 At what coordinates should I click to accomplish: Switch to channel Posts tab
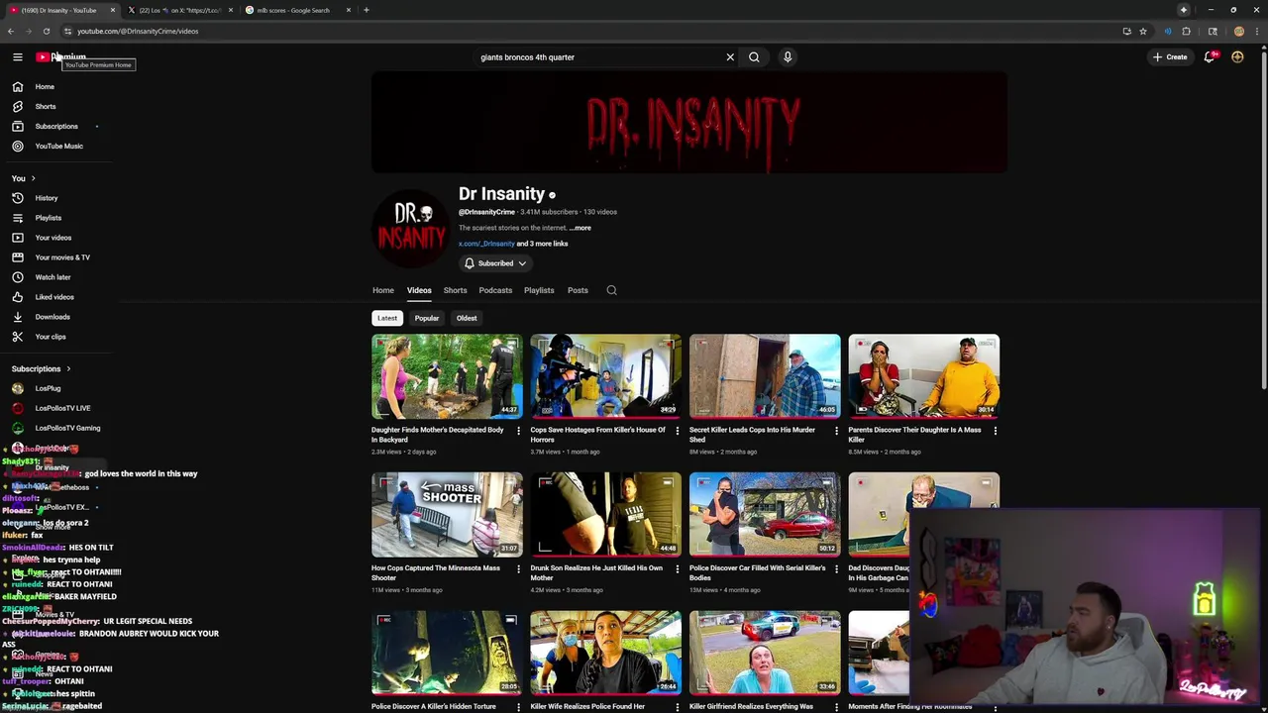coord(578,290)
